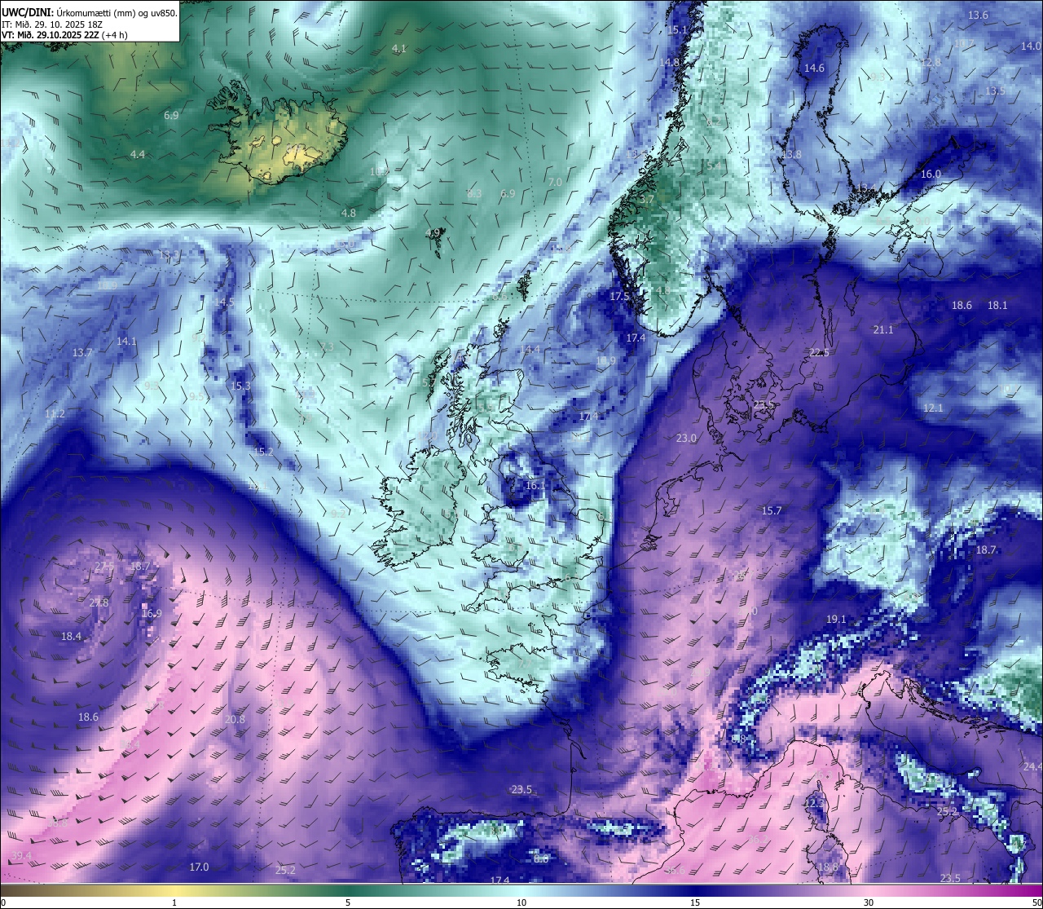Click the 3.7 value label over southern Norway
The image size is (1043, 909).
pyautogui.click(x=647, y=199)
